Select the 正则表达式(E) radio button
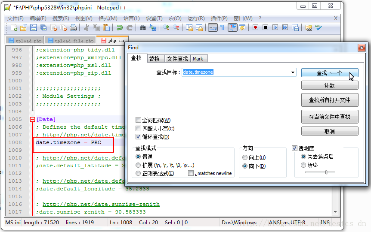Viewport: 371px width, 232px height. coord(138,173)
